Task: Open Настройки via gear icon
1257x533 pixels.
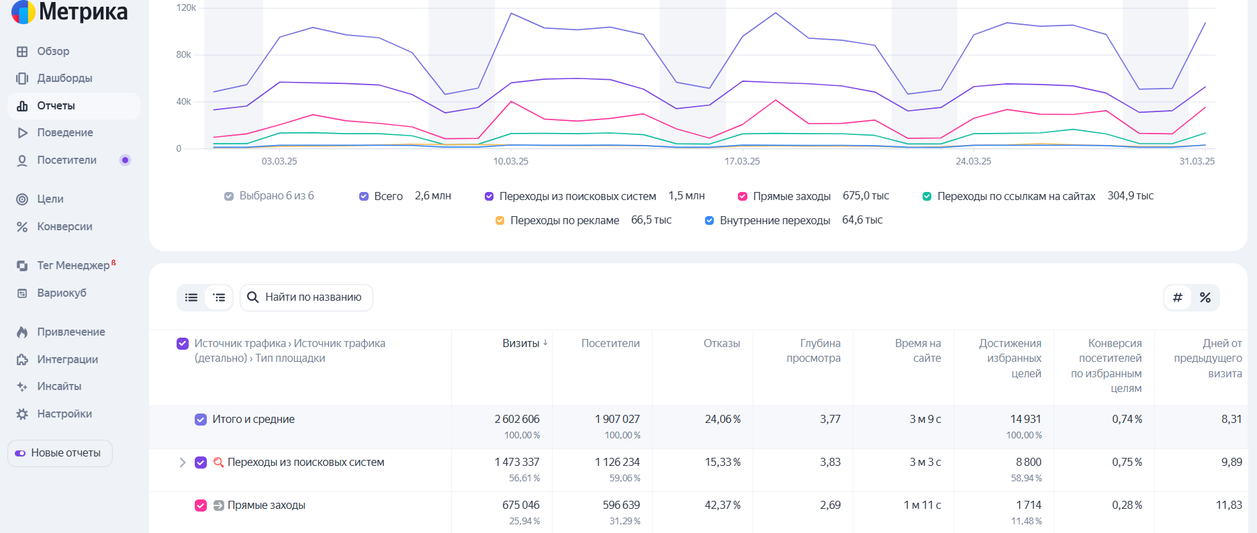Action: pyautogui.click(x=22, y=414)
